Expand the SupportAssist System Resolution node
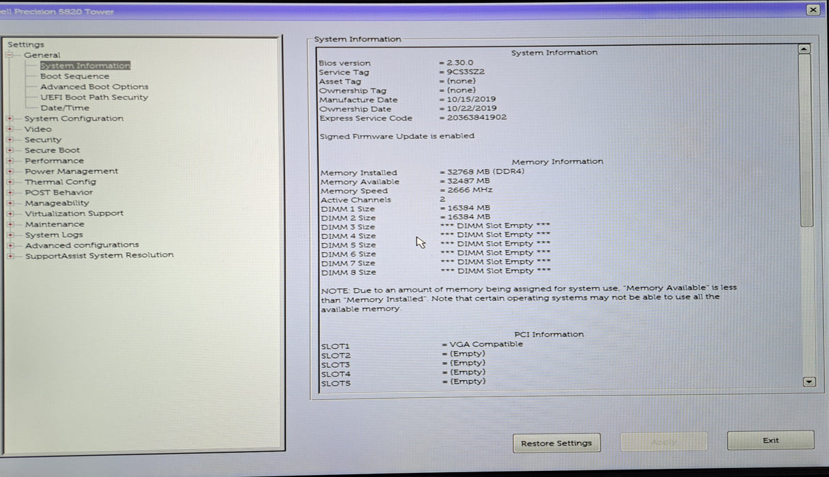This screenshot has width=829, height=477. coord(10,256)
